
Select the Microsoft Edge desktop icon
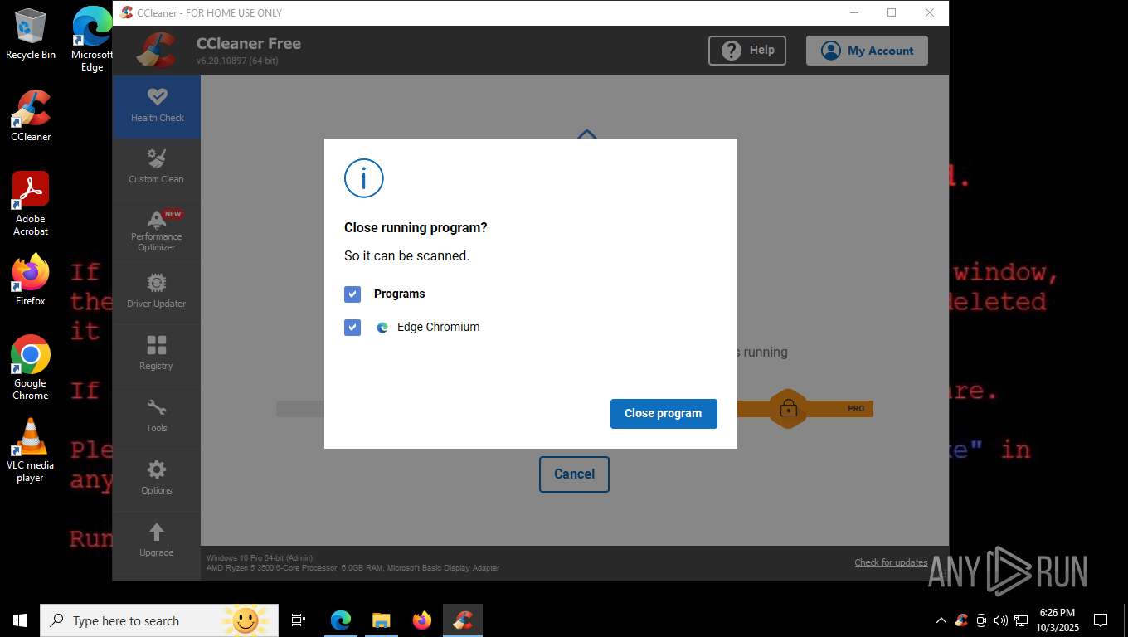click(x=92, y=39)
